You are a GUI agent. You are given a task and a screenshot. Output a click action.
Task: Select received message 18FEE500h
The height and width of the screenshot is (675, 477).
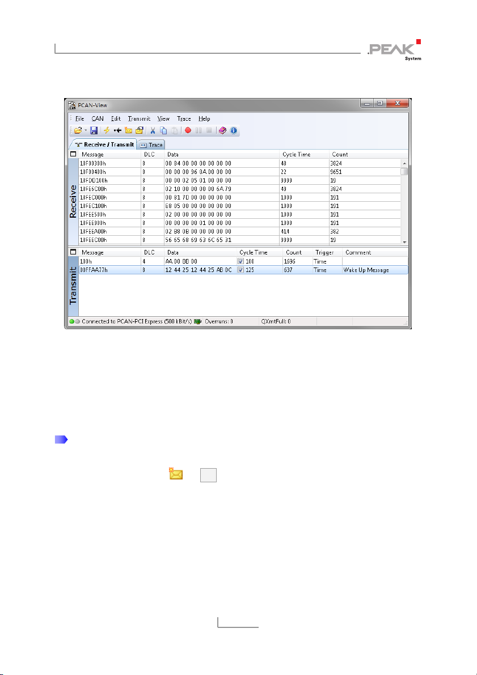click(239, 214)
